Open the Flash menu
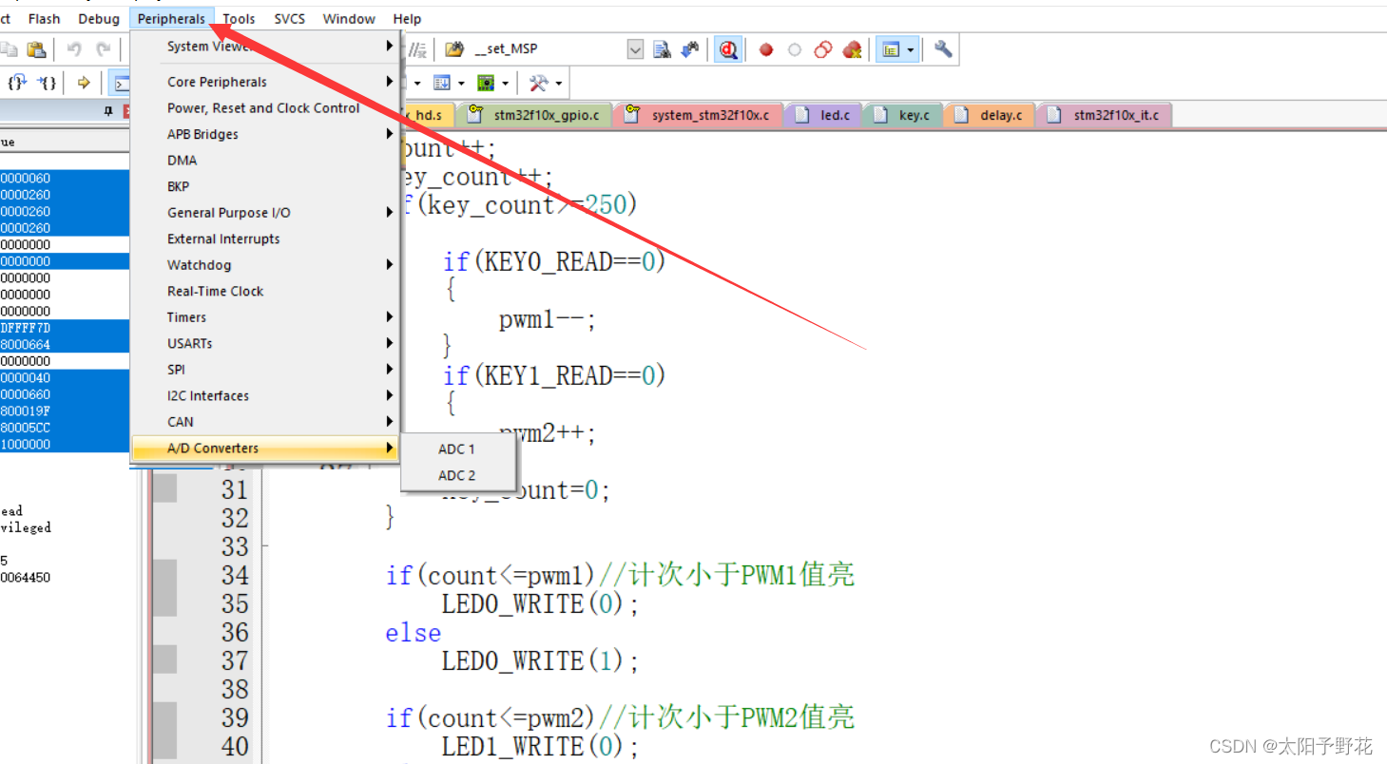This screenshot has width=1387, height=764. [44, 19]
